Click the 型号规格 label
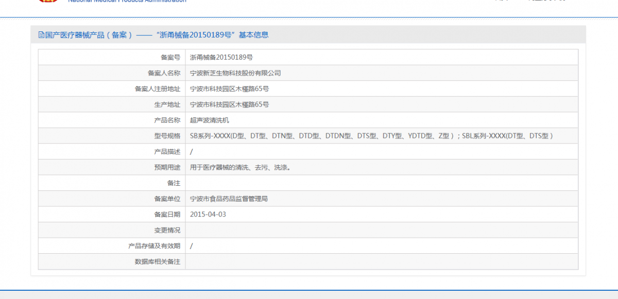Image resolution: width=618 pixels, height=299 pixels. tap(167, 136)
